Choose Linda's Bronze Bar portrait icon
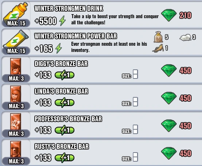 (x=16, y=94)
